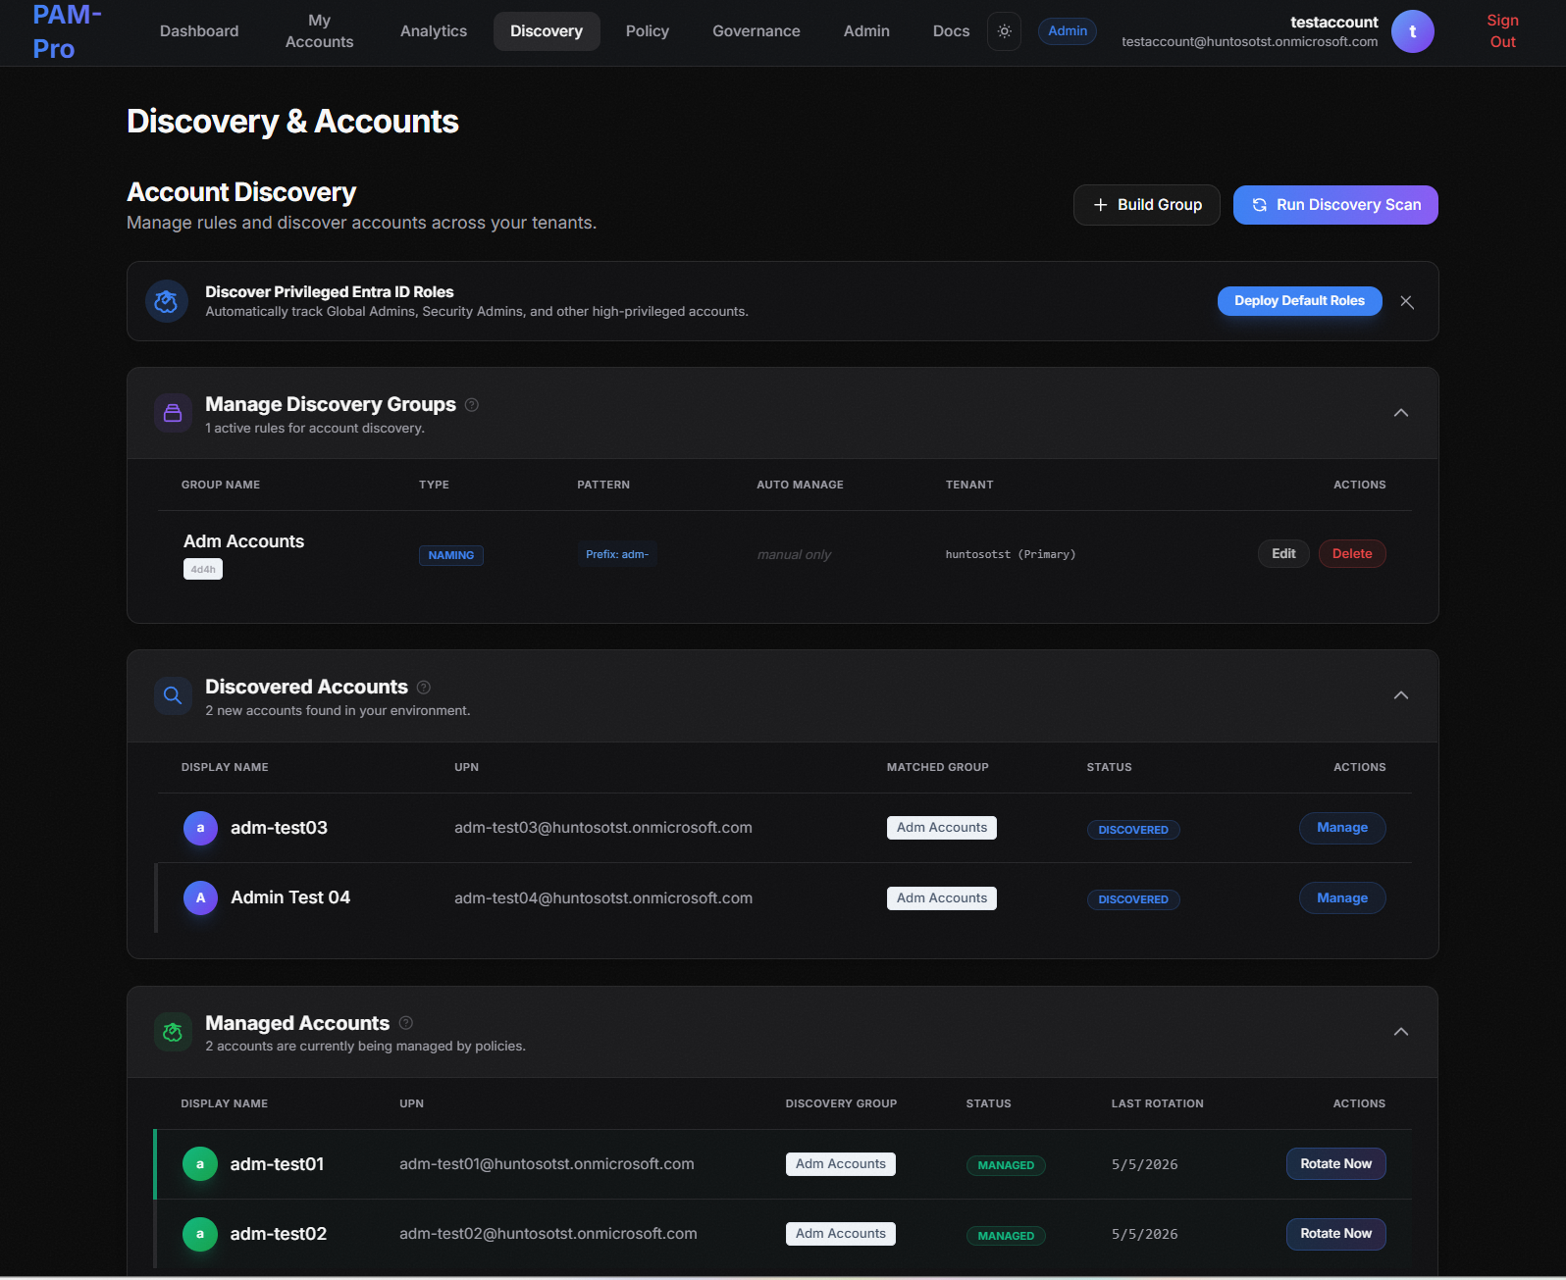This screenshot has width=1566, height=1280.
Task: Click the adm-test02 avatar icon
Action: [200, 1234]
